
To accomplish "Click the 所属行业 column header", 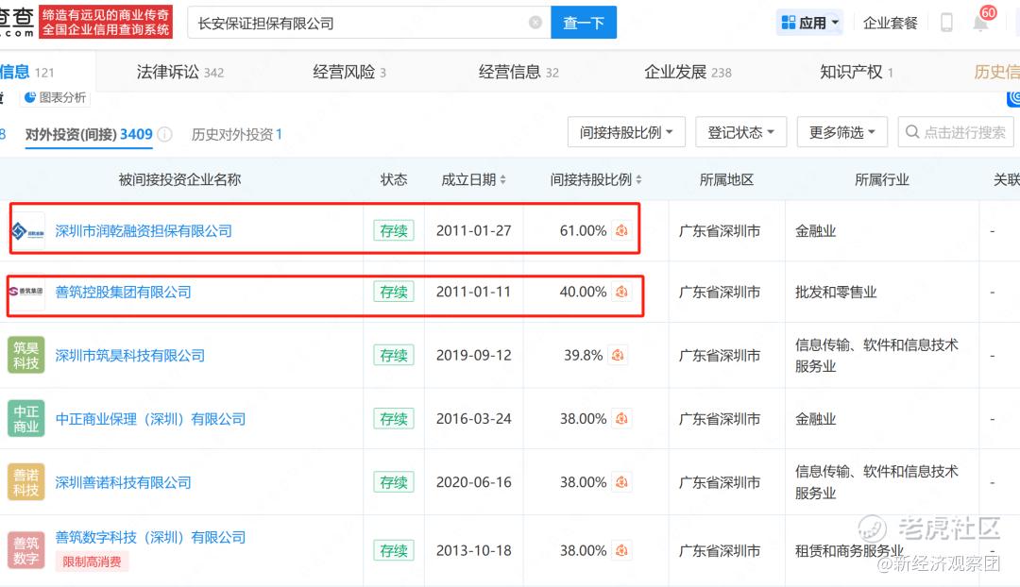I will pyautogui.click(x=881, y=179).
